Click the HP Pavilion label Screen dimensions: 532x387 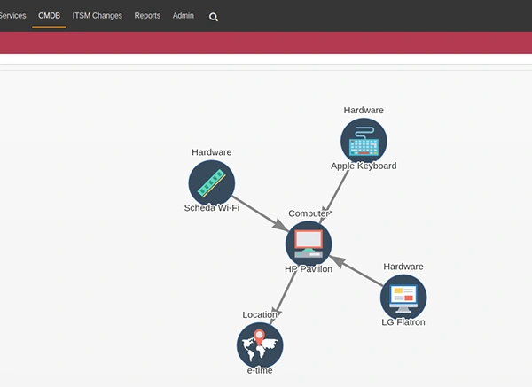pos(309,269)
